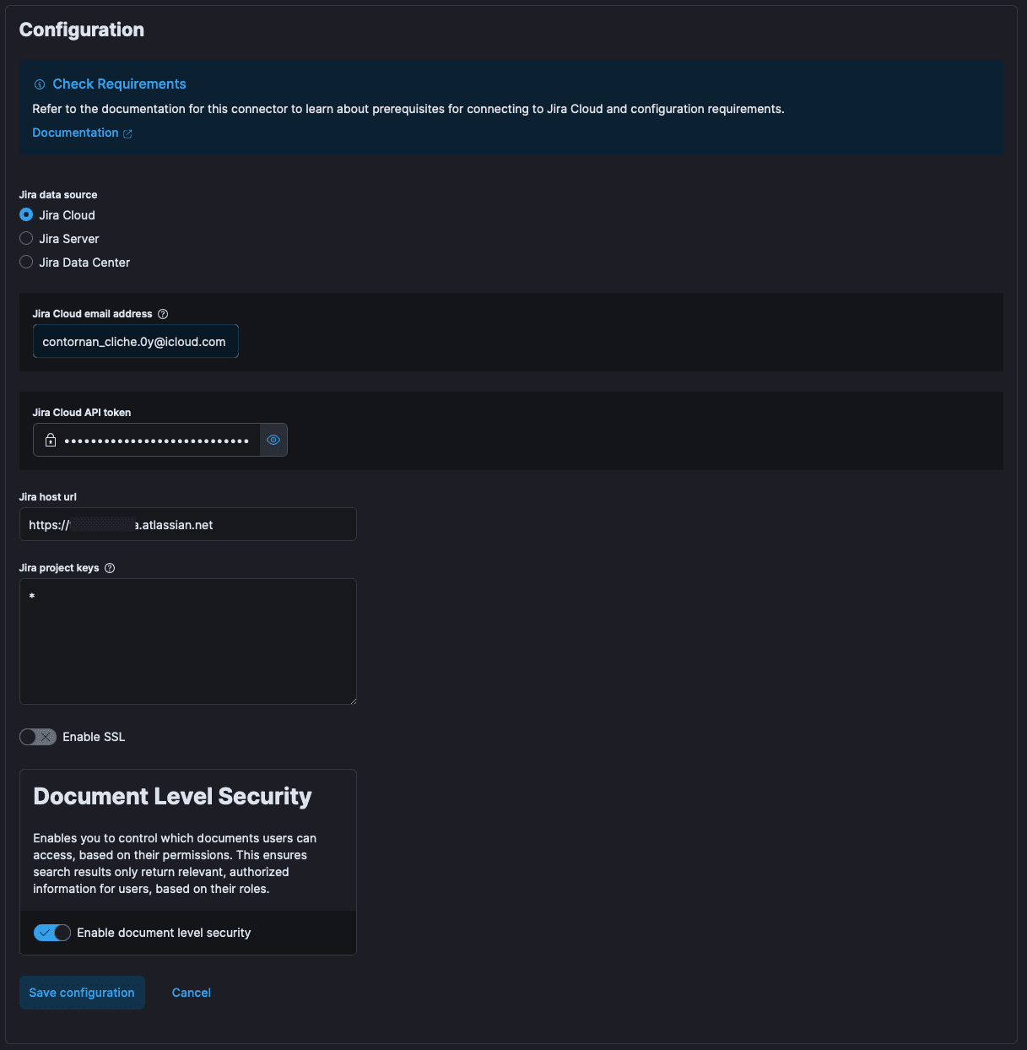Click the Jira Cloud email address field
The image size is (1027, 1050).
[x=135, y=341]
